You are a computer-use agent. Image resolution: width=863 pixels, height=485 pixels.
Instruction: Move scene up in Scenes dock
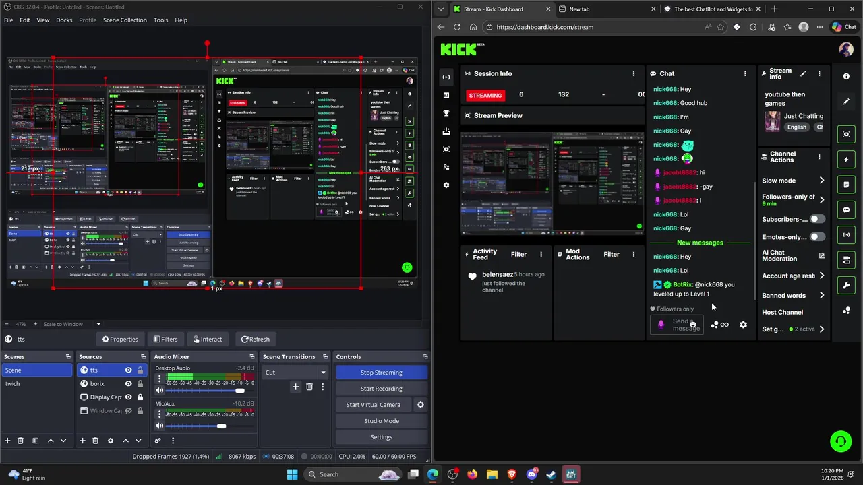(51, 441)
